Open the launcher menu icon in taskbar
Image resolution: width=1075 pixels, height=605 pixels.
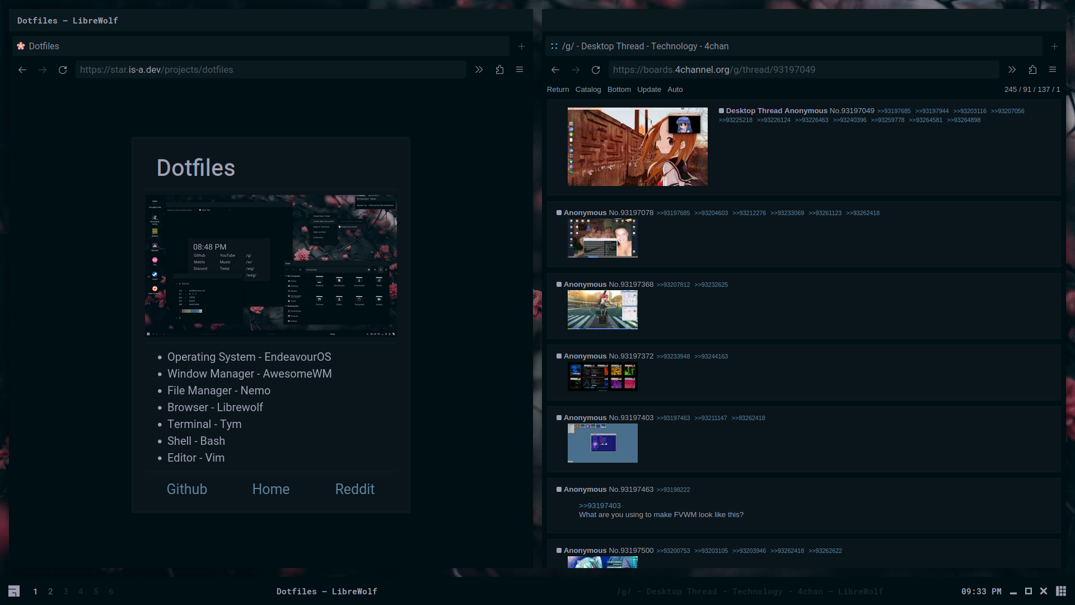14,592
